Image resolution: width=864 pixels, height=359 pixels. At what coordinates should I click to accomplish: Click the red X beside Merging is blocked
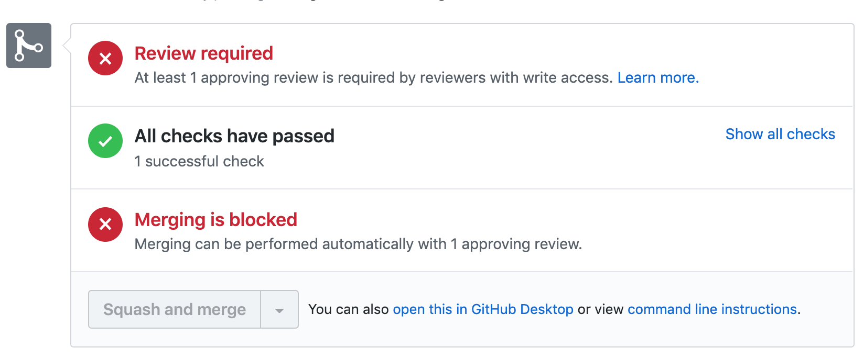(x=105, y=225)
